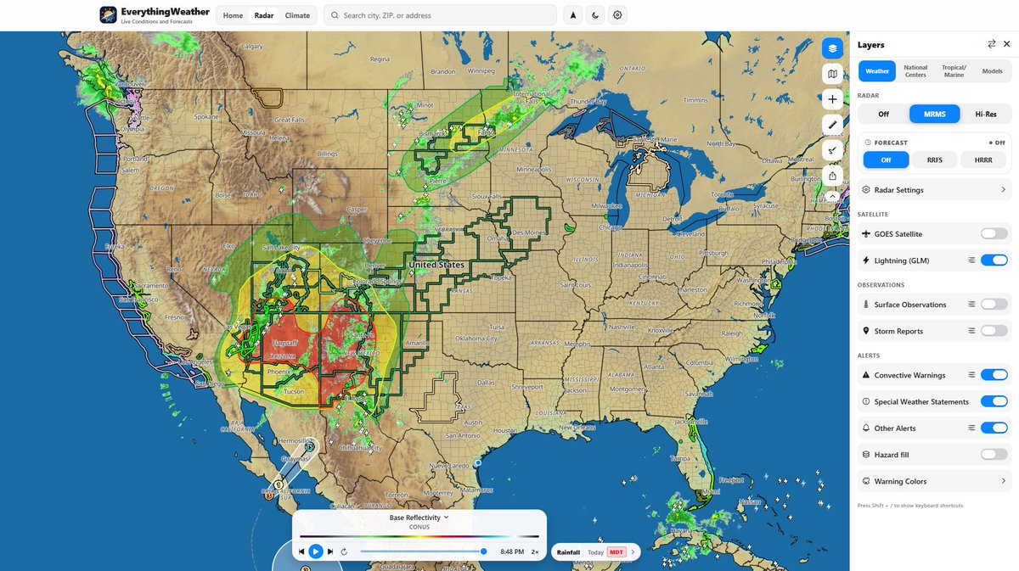The height and width of the screenshot is (571, 1019).
Task: Click the radar loop refresh icon
Action: [x=344, y=551]
